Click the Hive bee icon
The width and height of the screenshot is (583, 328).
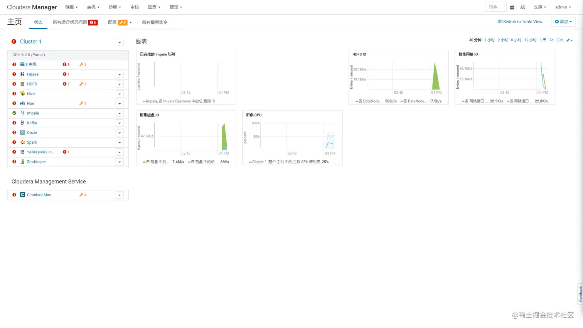22,94
